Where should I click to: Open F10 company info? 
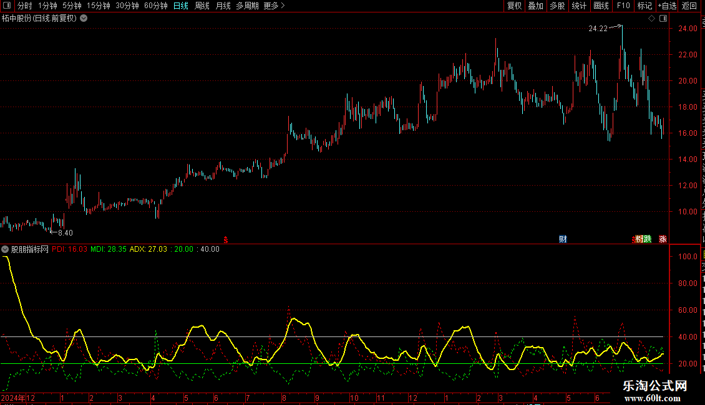point(623,6)
